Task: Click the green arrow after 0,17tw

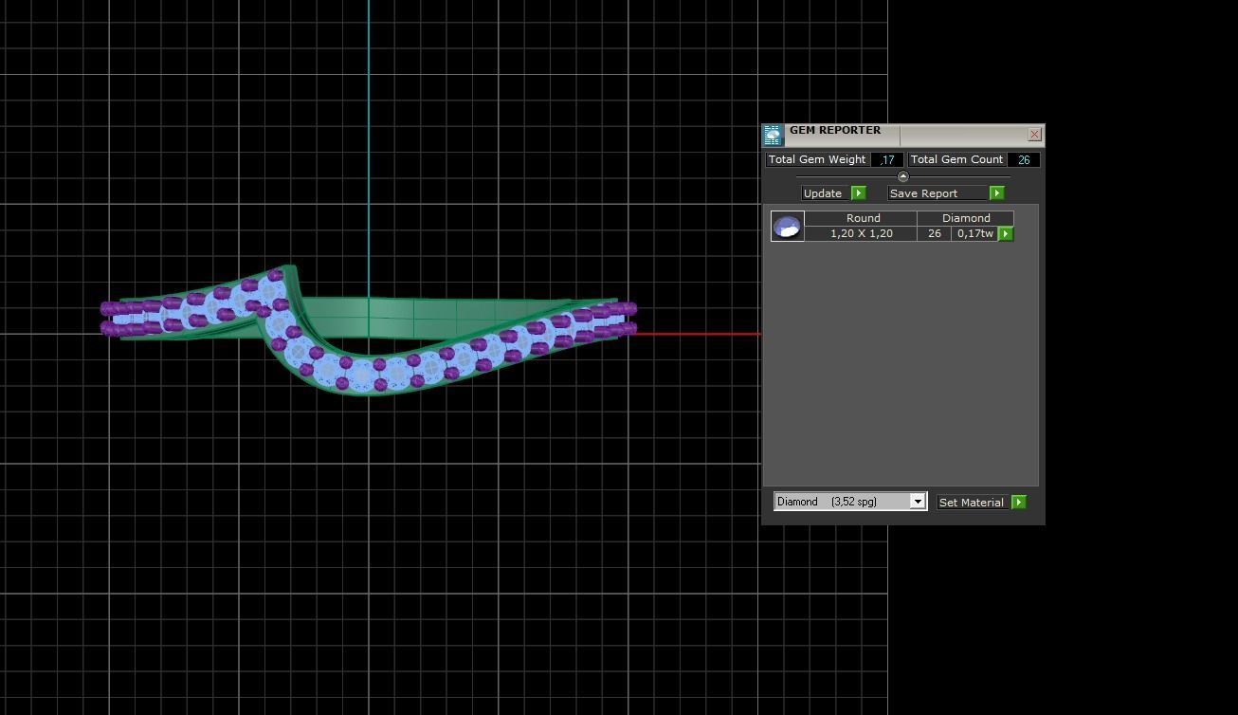Action: (x=1006, y=233)
